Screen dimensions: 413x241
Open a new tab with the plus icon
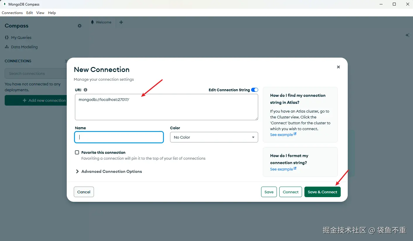121,22
